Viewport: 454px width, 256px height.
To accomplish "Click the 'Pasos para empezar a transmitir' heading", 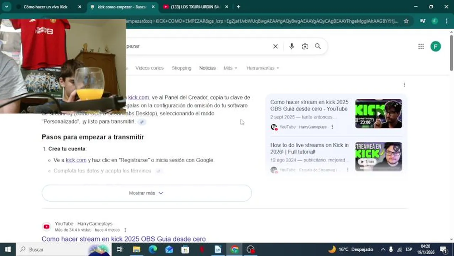I will pos(93,137).
